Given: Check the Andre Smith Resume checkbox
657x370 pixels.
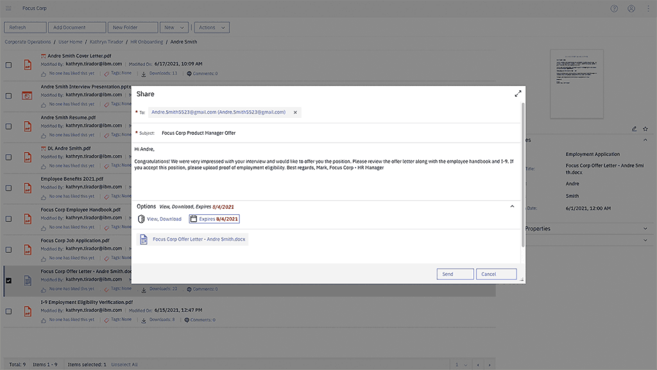Looking at the screenshot, I should point(8,126).
